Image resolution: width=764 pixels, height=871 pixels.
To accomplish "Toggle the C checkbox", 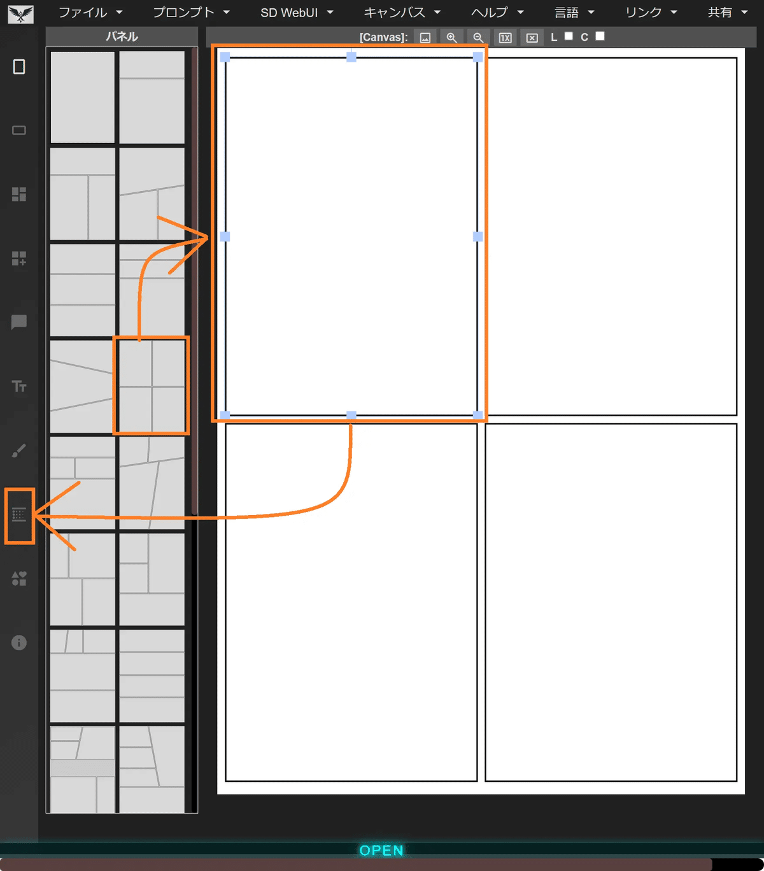I will 600,36.
